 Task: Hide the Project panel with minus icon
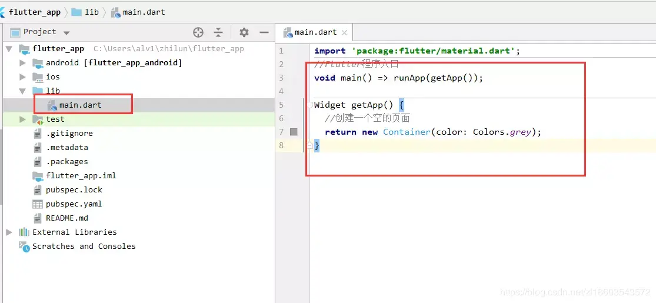point(264,32)
